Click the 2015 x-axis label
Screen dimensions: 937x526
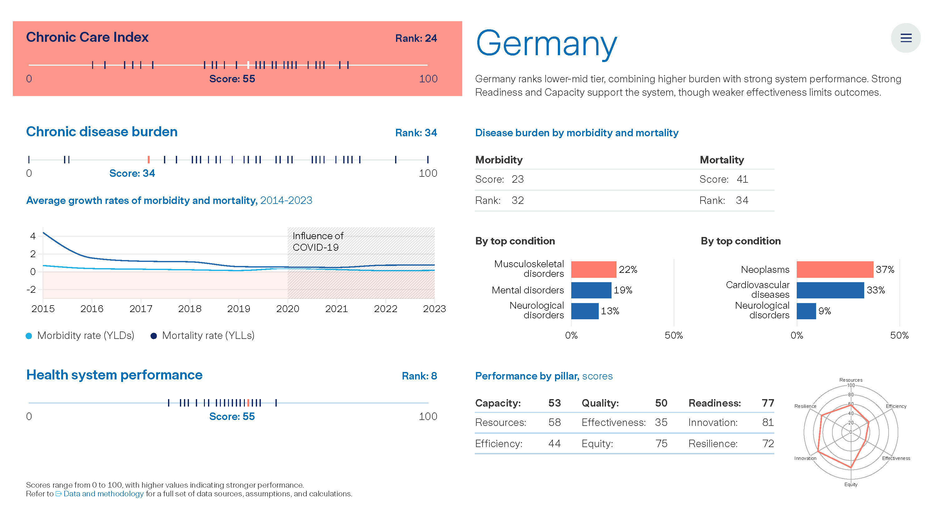point(43,309)
